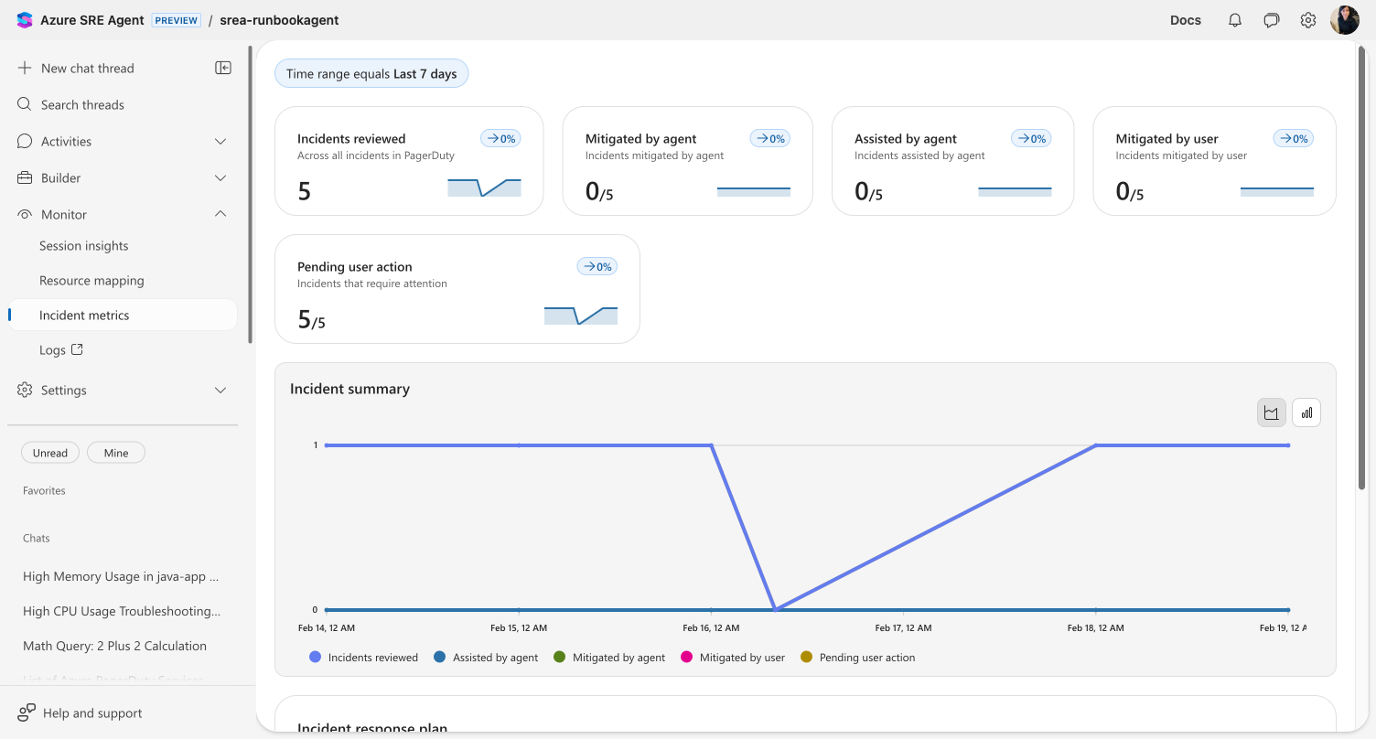Toggle the Mine filter pill

click(115, 452)
